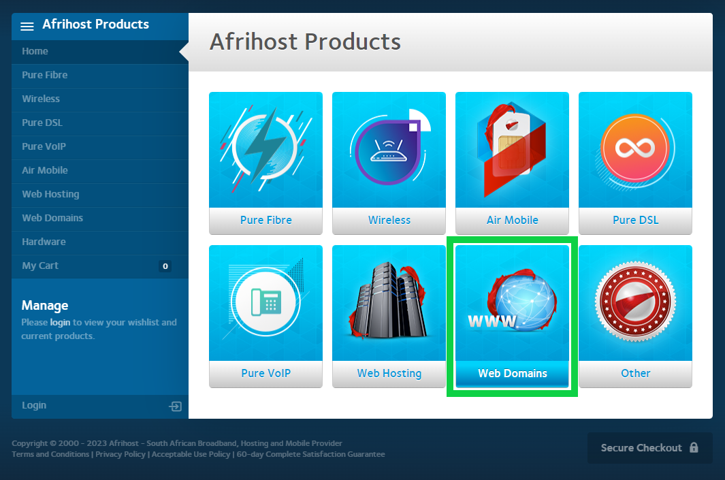Select Hardware in the sidebar menu
This screenshot has width=725, height=480.
pos(44,242)
